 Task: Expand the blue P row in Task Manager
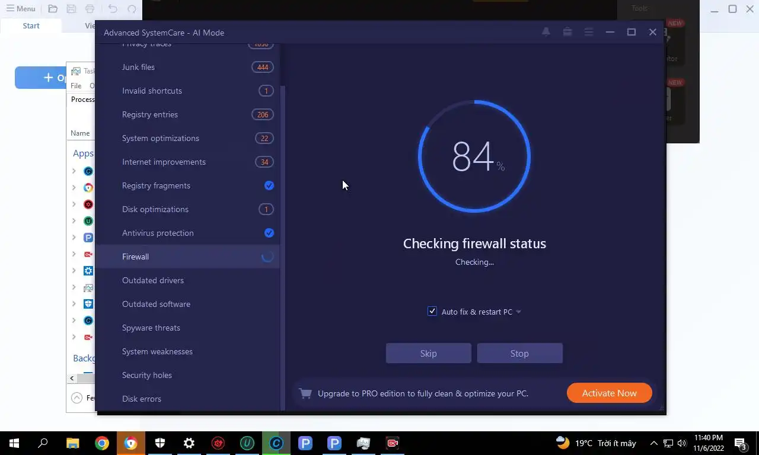[74, 238]
